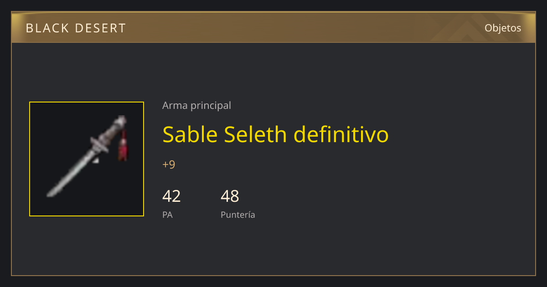The image size is (547, 287).
Task: Click the red tassel on the sword icon
Action: 123,146
